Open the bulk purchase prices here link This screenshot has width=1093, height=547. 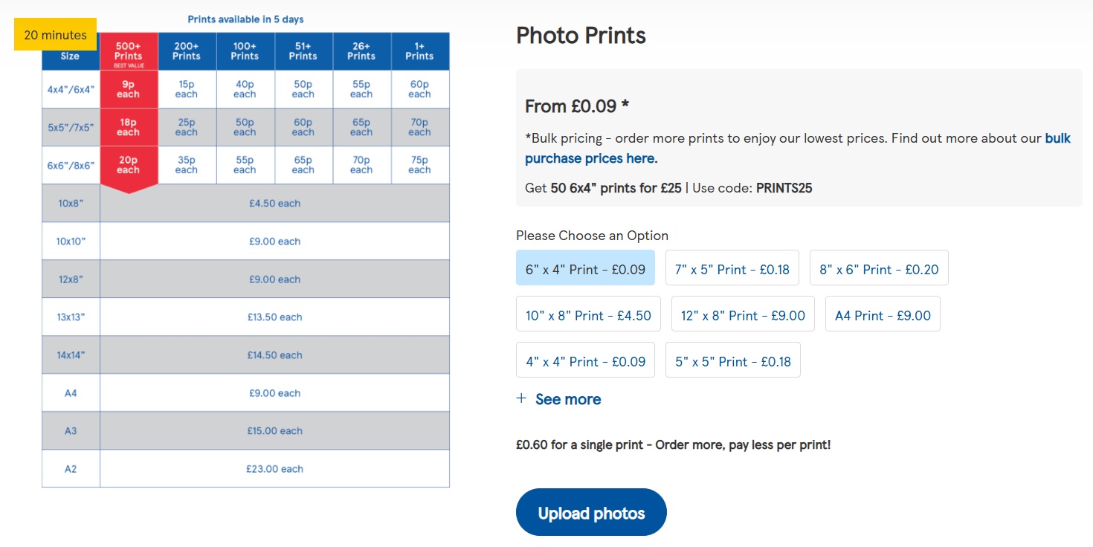pyautogui.click(x=590, y=158)
